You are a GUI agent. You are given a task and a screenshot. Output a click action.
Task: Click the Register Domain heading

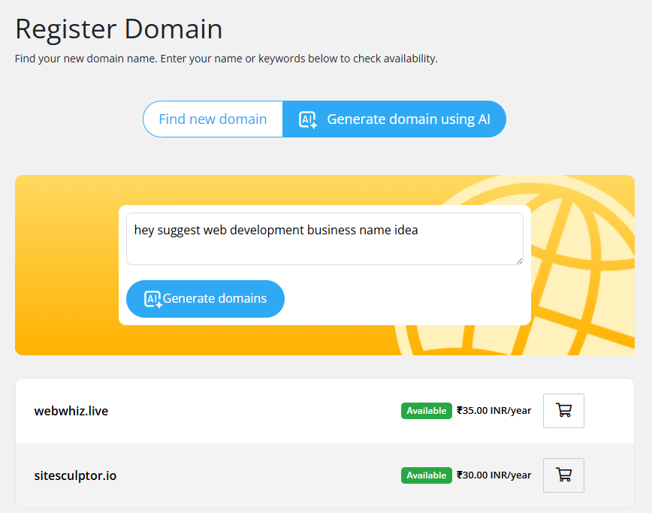pyautogui.click(x=119, y=29)
